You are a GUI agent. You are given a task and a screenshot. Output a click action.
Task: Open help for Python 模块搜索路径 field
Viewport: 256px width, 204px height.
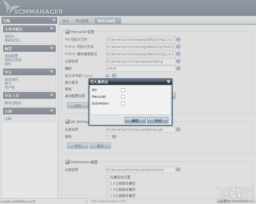(178, 54)
